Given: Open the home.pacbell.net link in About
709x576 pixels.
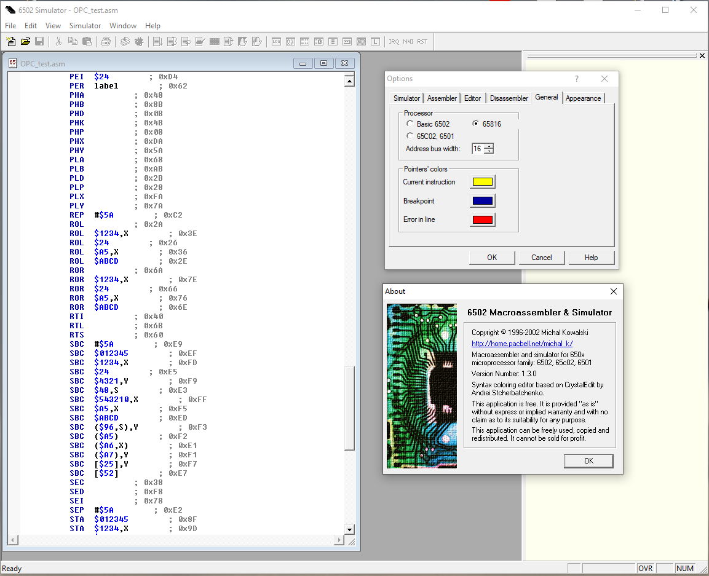Looking at the screenshot, I should point(521,344).
